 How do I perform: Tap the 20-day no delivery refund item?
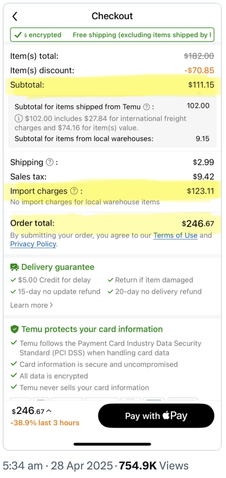pos(155,291)
